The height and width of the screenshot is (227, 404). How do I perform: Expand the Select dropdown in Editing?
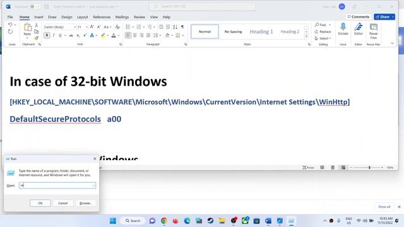(323, 38)
